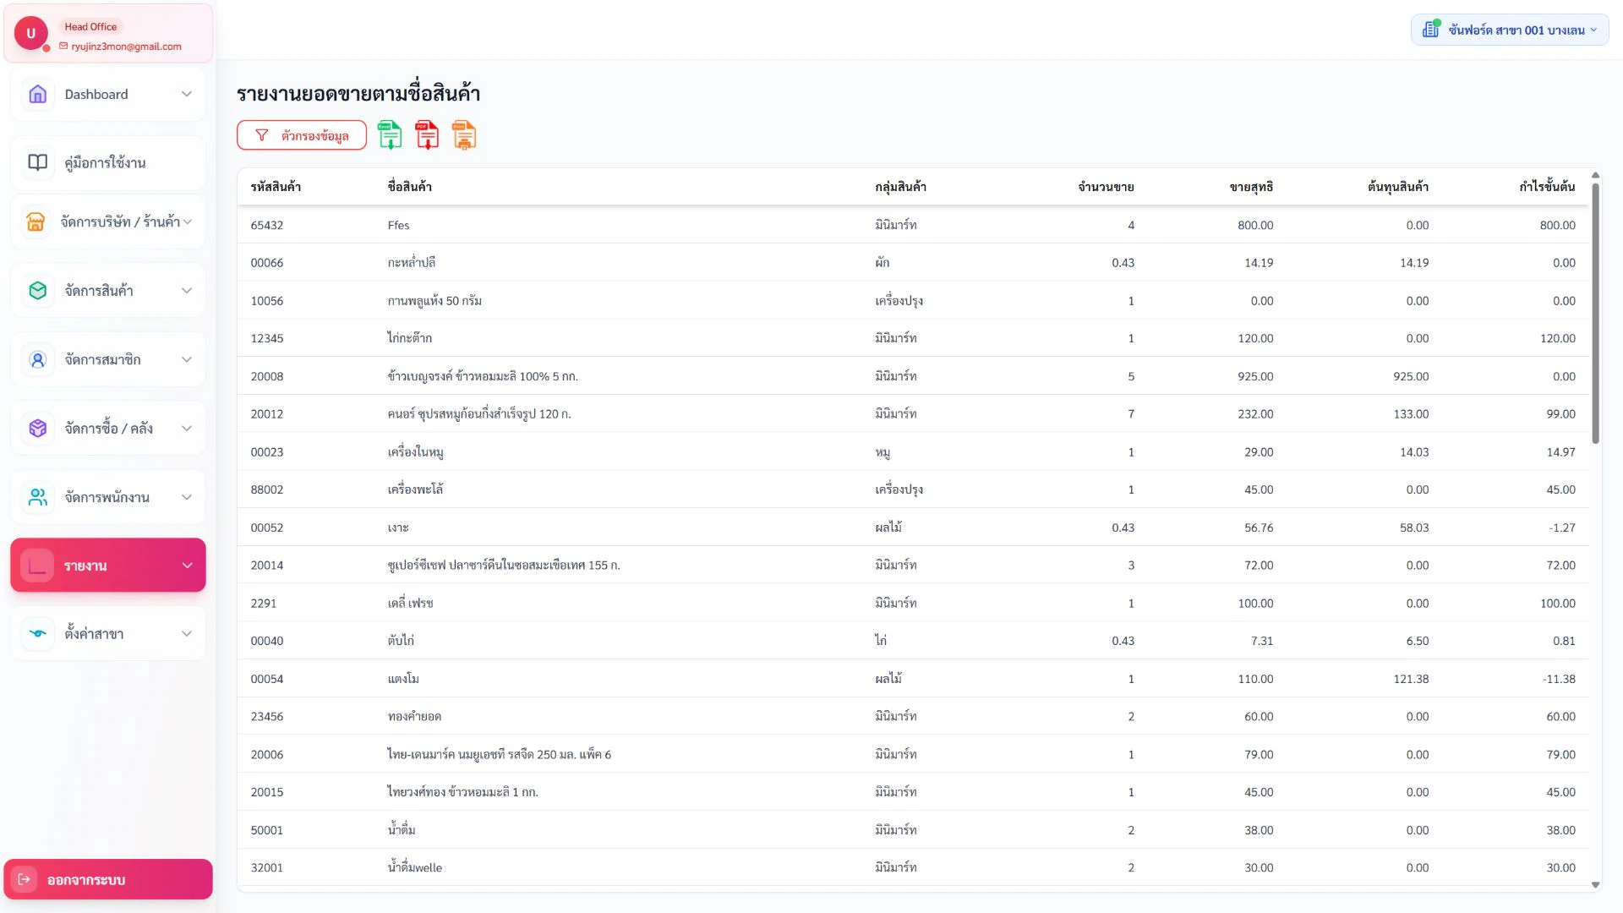Image resolution: width=1623 pixels, height=913 pixels.
Task: Open the คู่มือการใช้งาน menu item
Action: 108,162
